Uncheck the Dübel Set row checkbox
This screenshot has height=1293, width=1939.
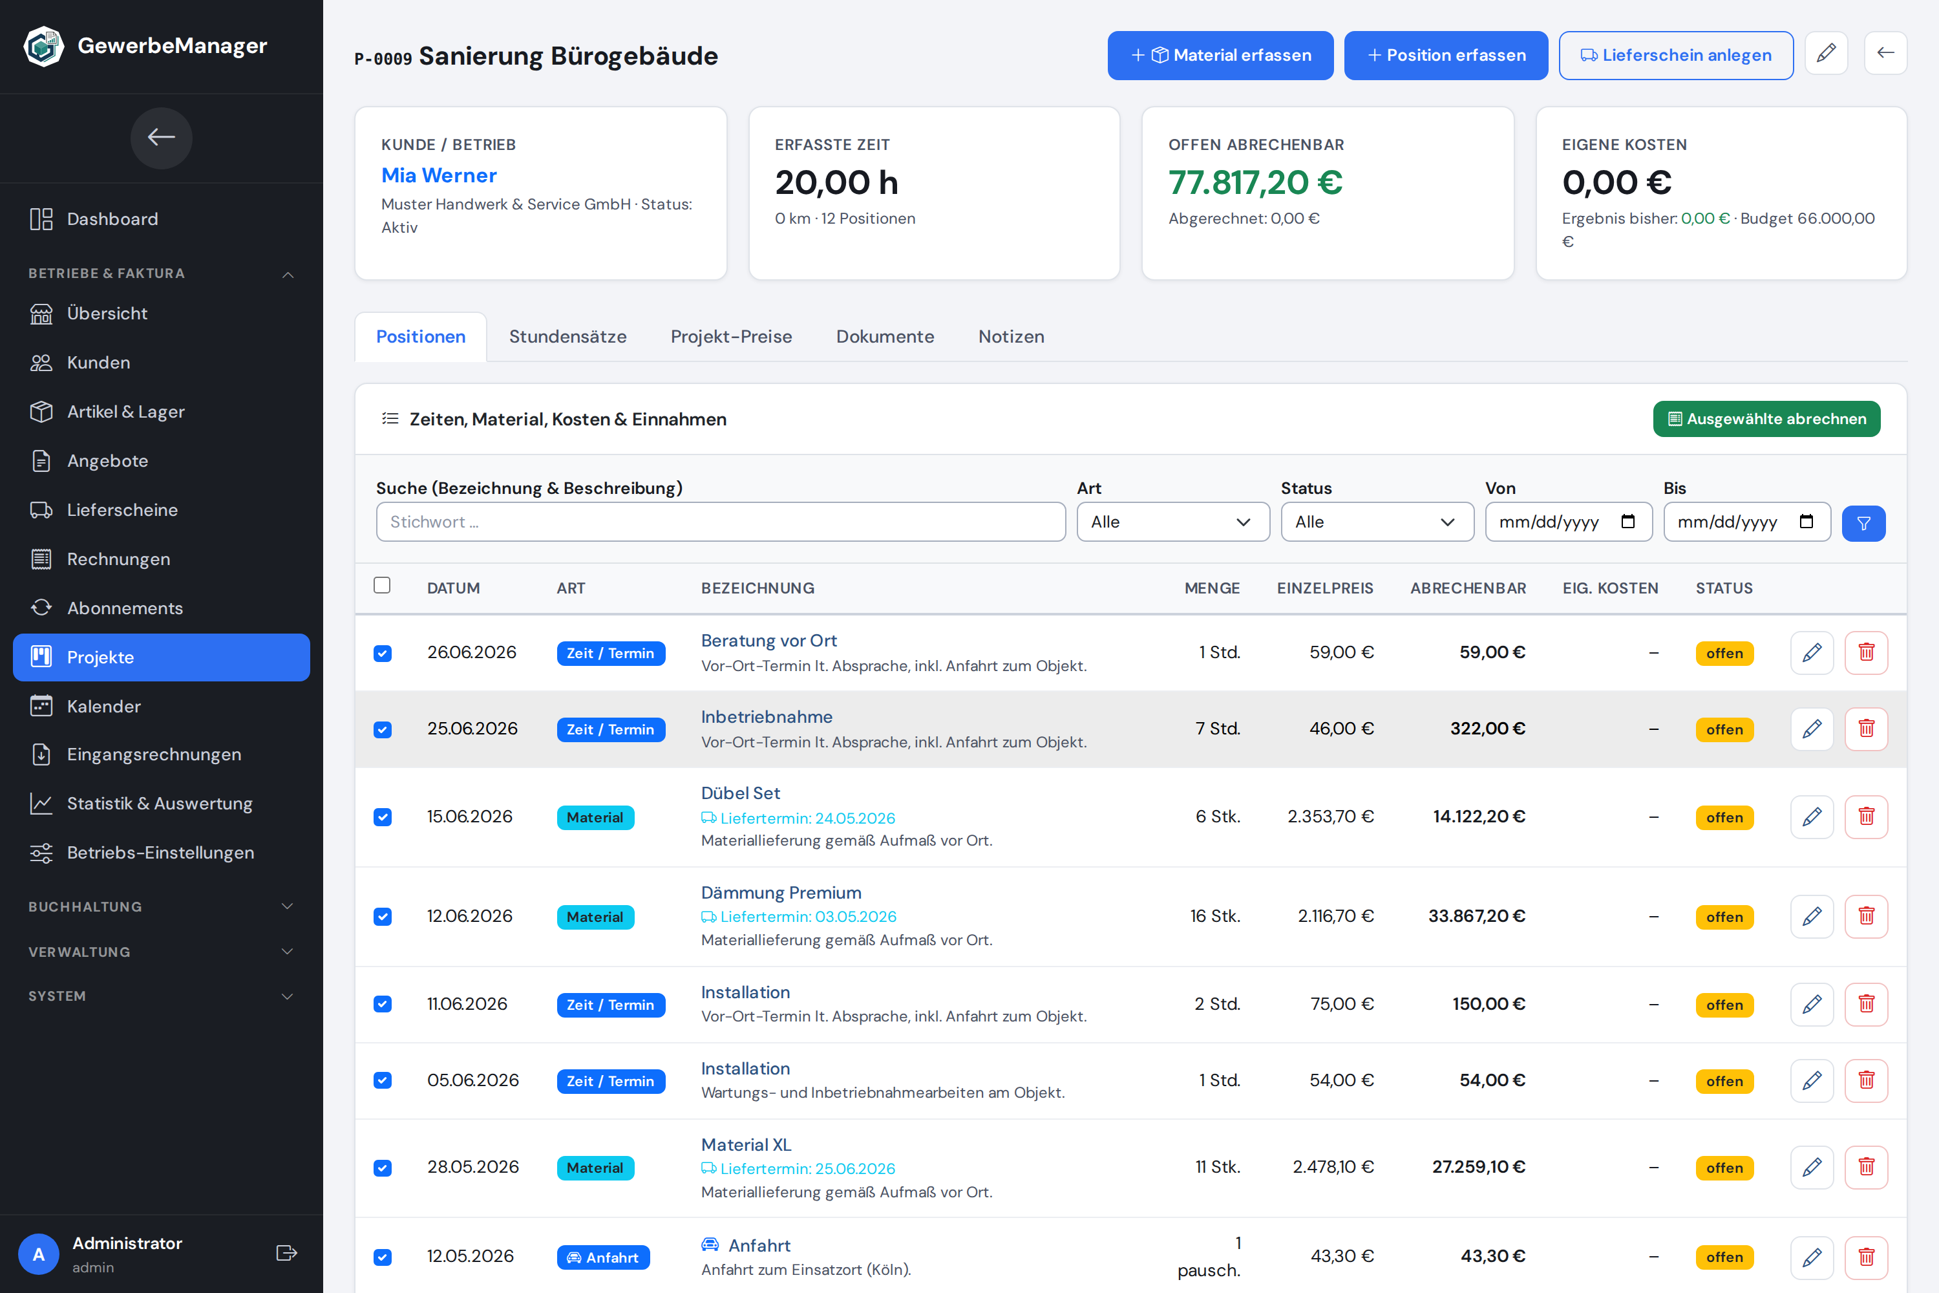click(383, 817)
